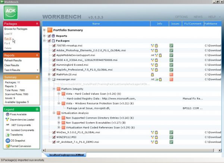Uncheck AppleMobileDeviceSupport.msi checkbox

[x=54, y=55]
